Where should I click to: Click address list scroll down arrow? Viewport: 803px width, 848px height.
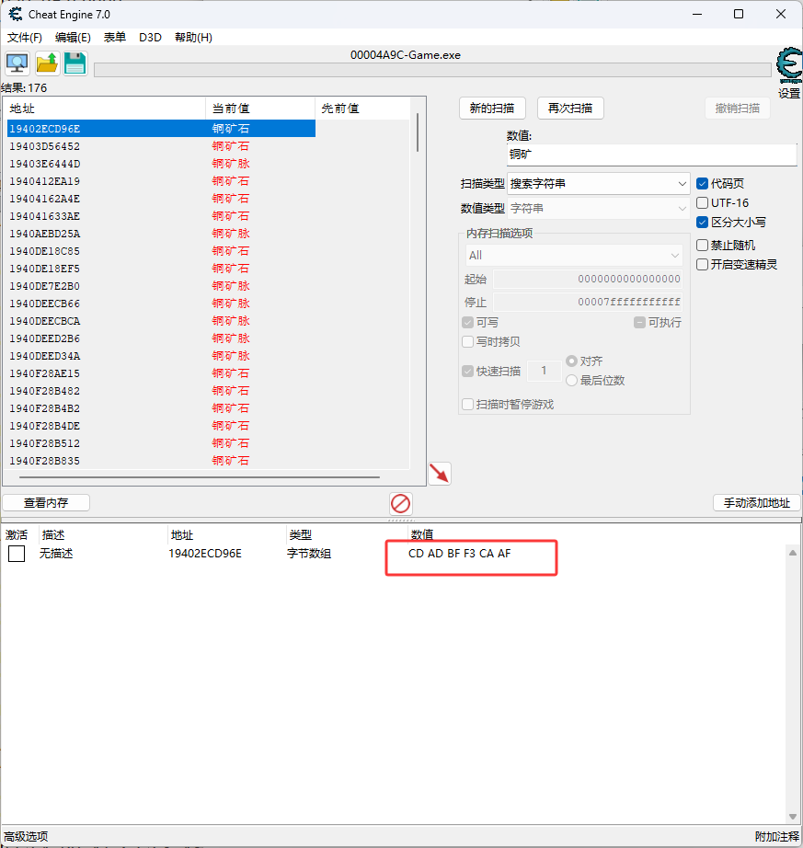click(793, 817)
